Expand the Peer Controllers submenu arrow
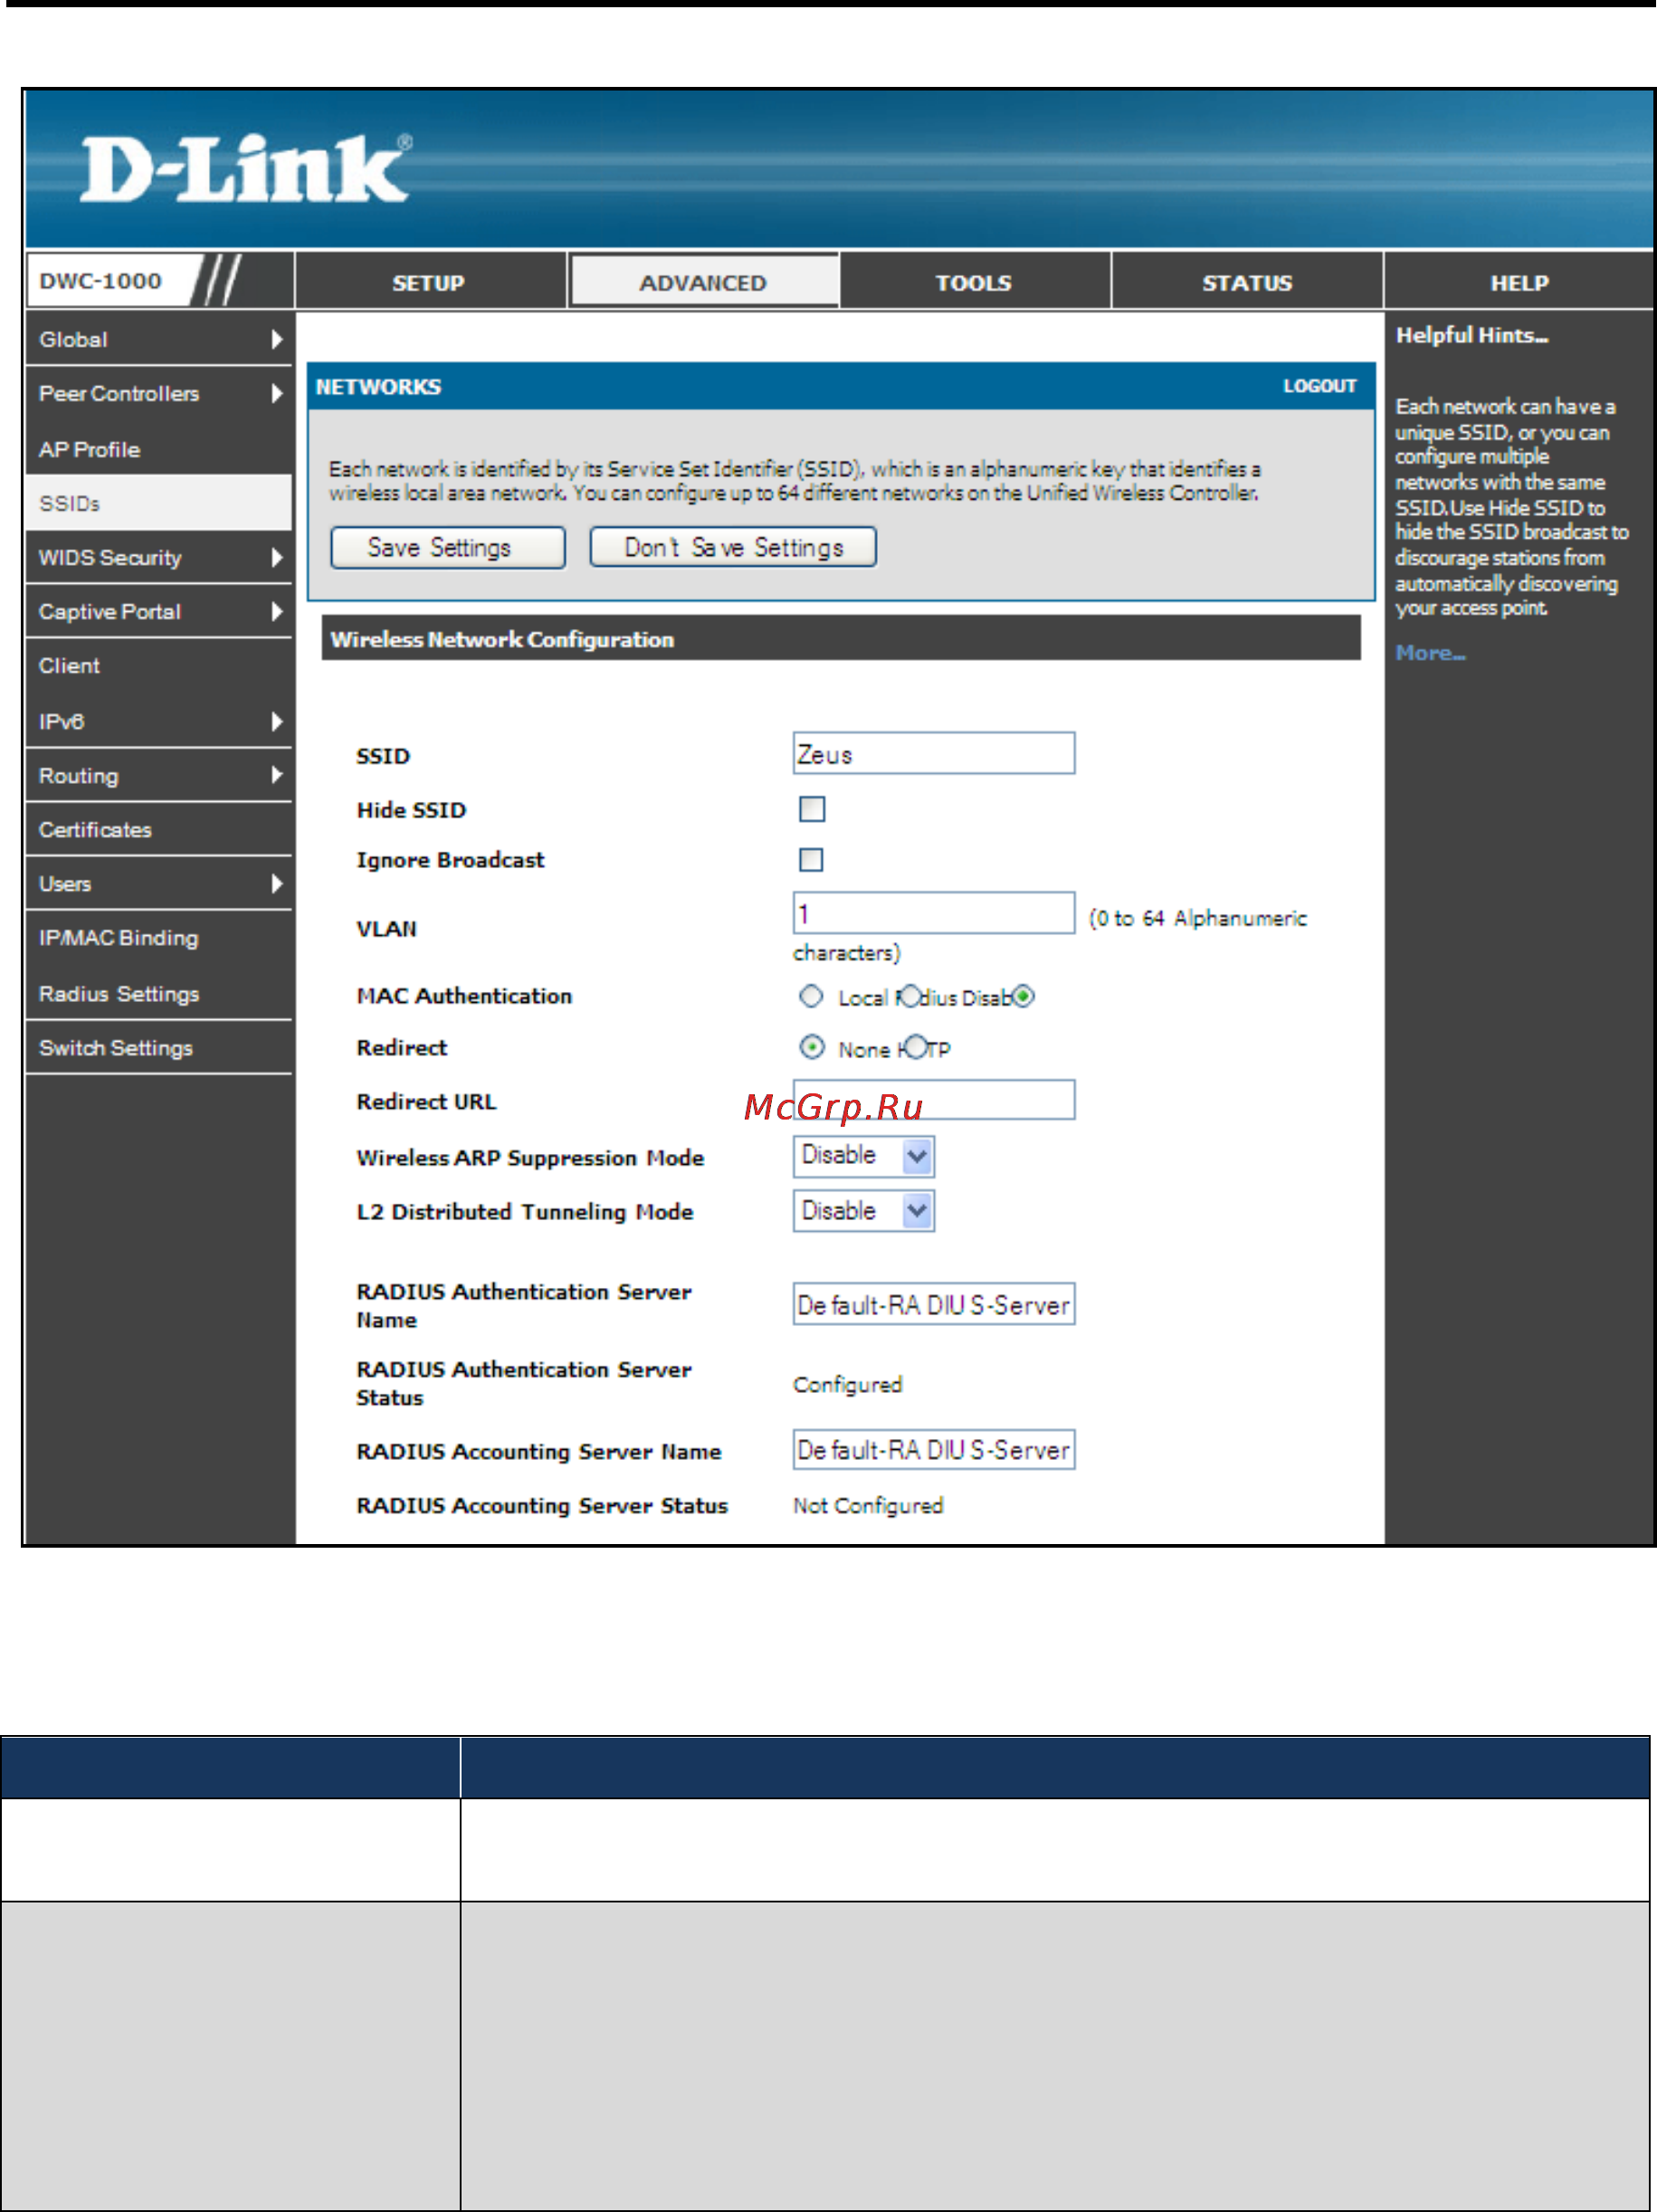The height and width of the screenshot is (2212, 1657). pos(277,394)
